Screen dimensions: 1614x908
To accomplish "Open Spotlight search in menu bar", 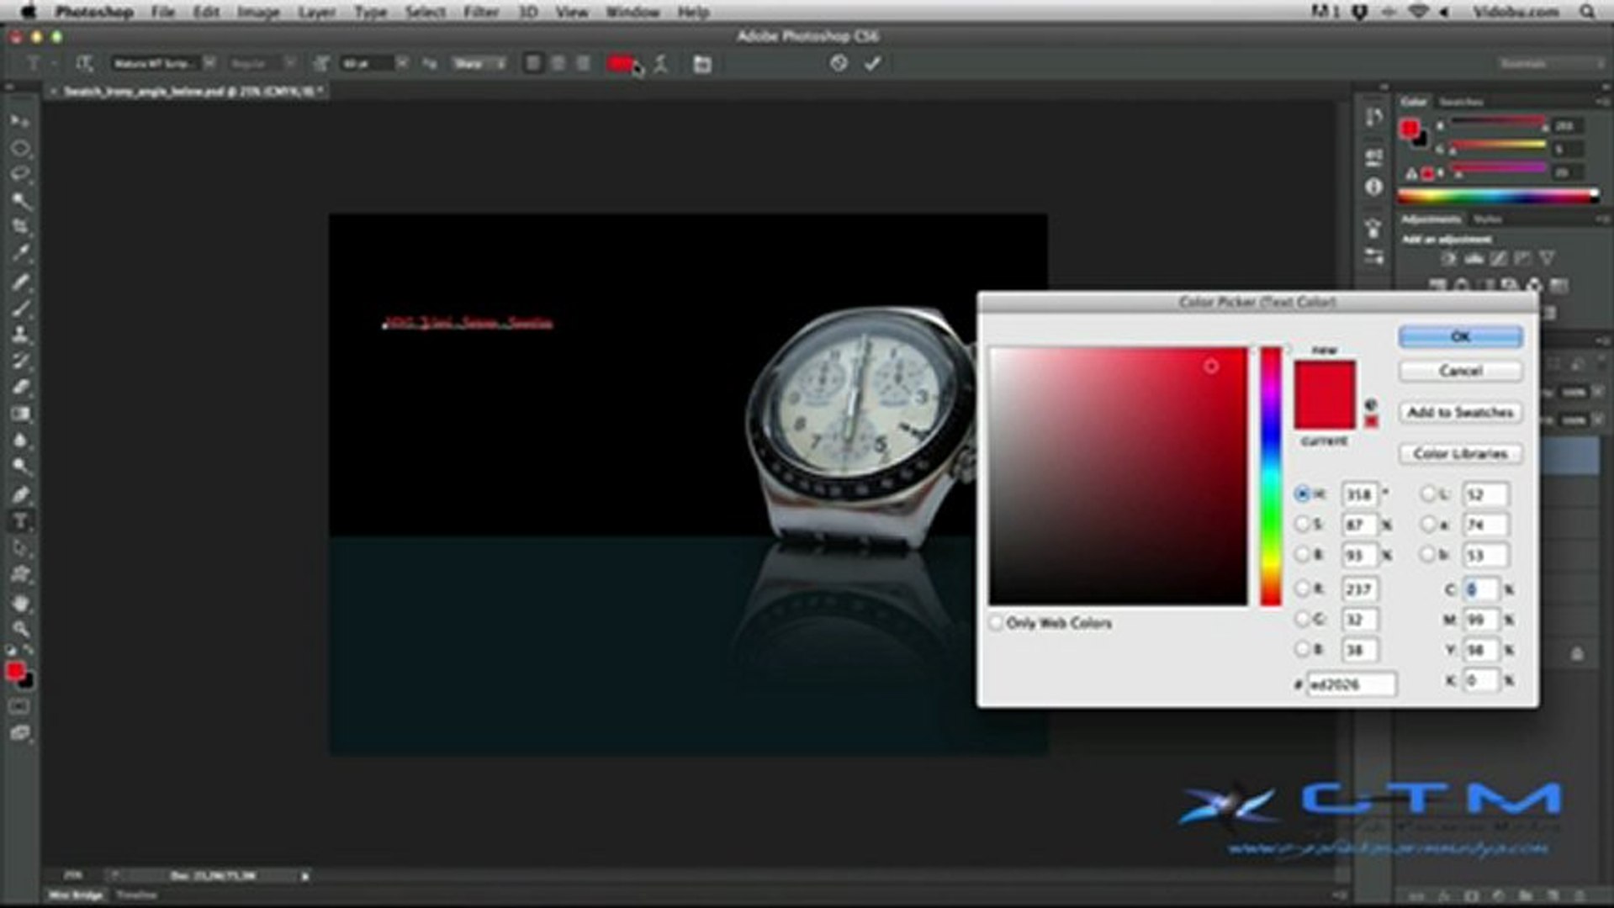I will coord(1587,12).
